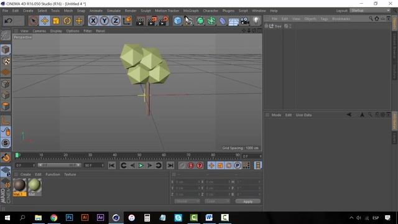Toggle Position keyframe recording icon
Screen dimensions: 398x224
coord(211,166)
